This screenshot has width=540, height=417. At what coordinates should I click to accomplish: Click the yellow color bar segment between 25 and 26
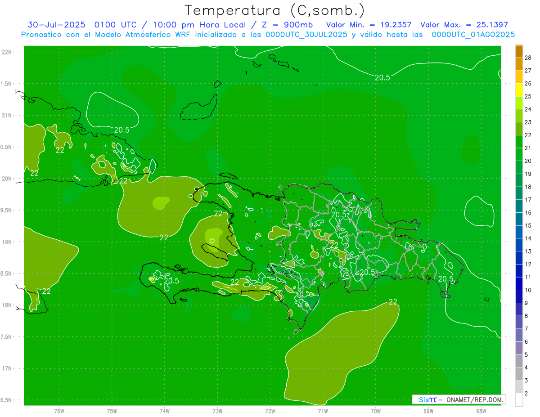(x=519, y=90)
